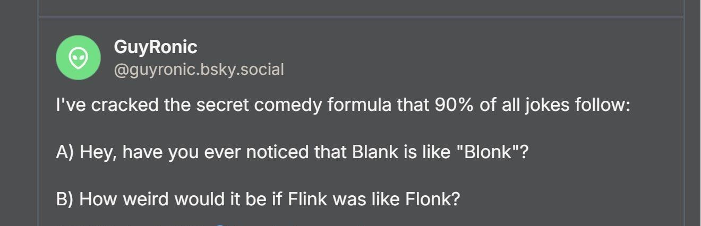Click the "90%" figure in the post

(x=454, y=105)
